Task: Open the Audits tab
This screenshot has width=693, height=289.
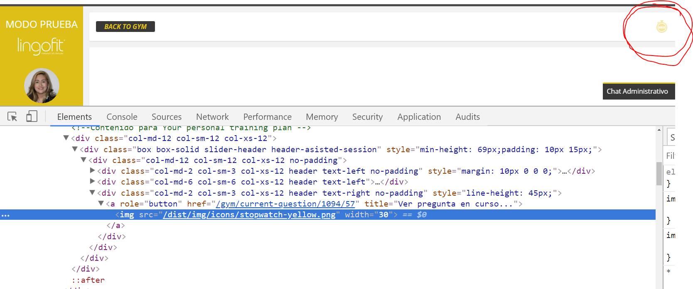Action: point(467,117)
